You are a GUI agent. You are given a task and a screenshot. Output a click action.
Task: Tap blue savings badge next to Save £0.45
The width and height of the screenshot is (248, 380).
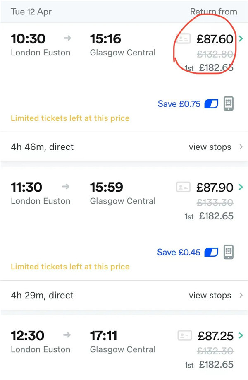pos(211,252)
